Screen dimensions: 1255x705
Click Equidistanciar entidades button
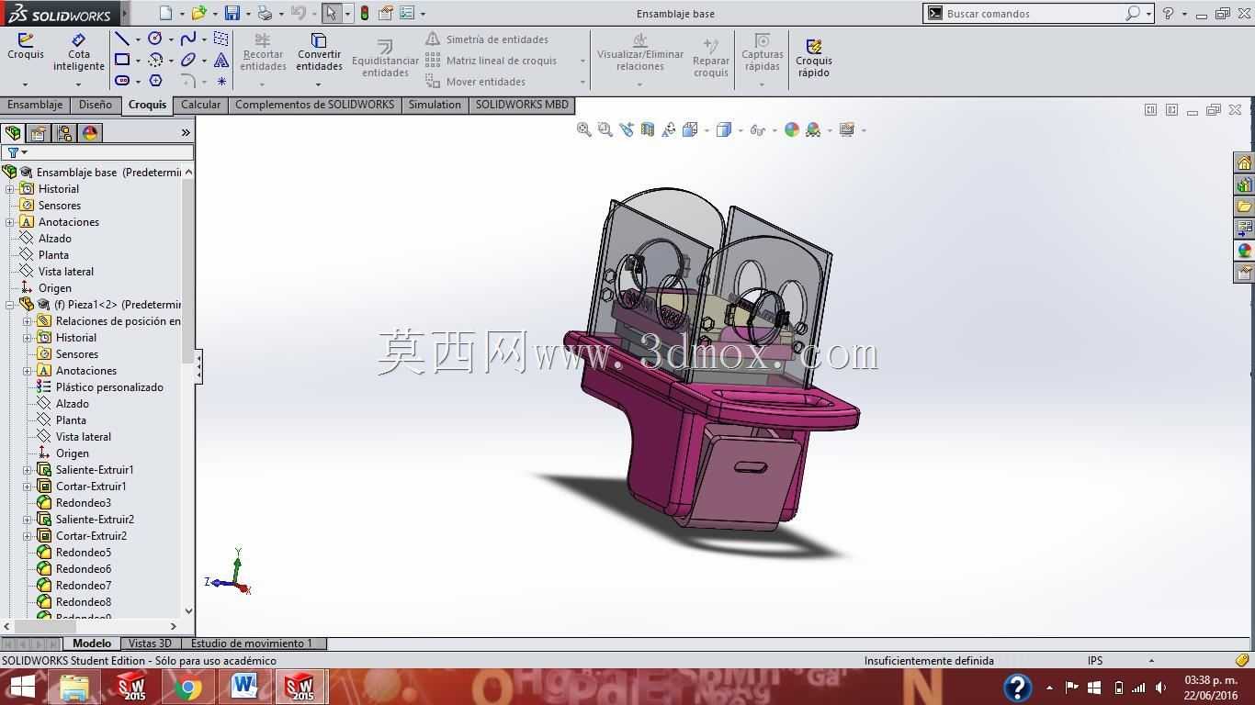(x=385, y=59)
